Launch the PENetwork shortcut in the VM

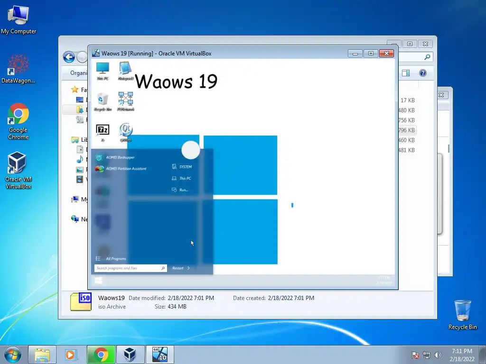pyautogui.click(x=125, y=101)
